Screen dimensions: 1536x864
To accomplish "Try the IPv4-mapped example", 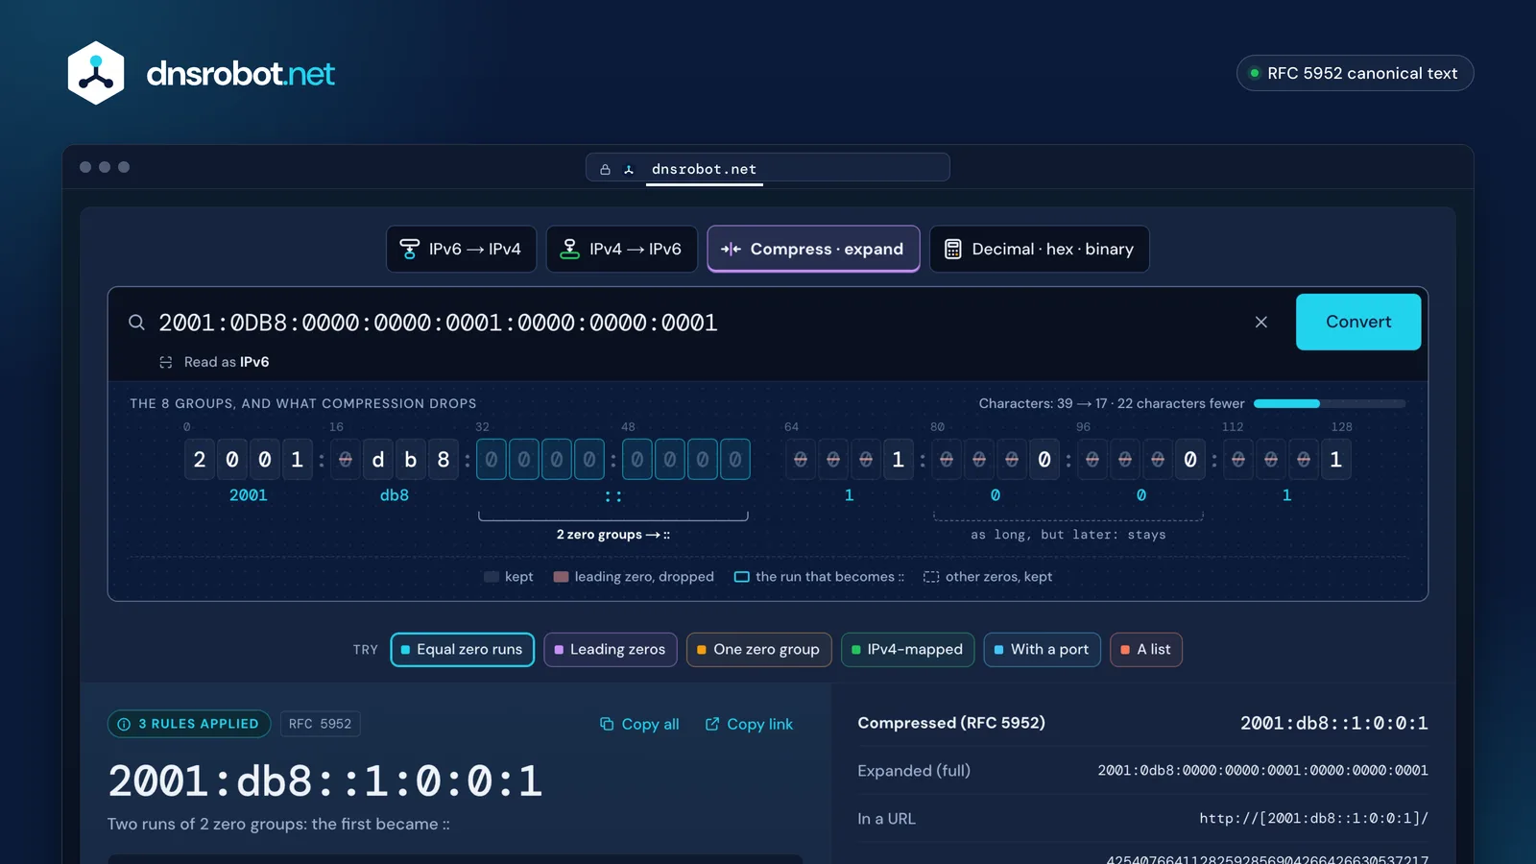I will [907, 650].
